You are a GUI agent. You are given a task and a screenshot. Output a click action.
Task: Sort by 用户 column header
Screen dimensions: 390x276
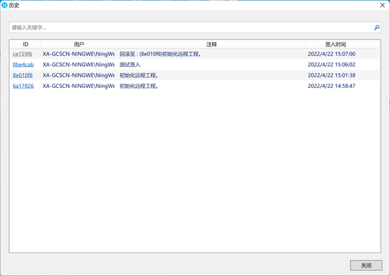pos(79,44)
